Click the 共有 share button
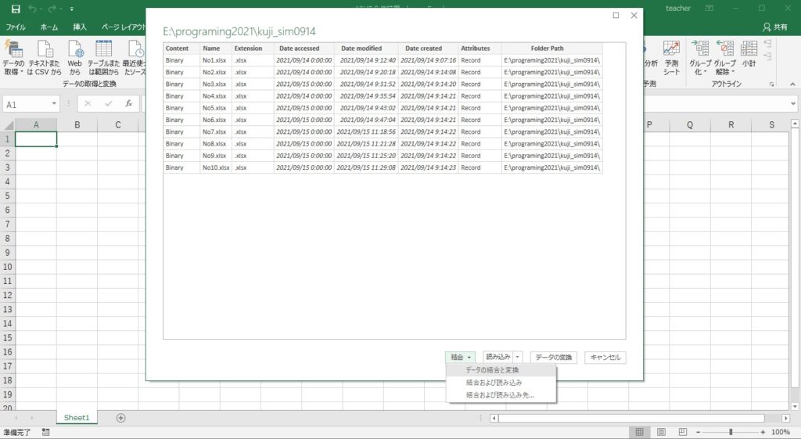This screenshot has height=439, width=801. coord(775,27)
